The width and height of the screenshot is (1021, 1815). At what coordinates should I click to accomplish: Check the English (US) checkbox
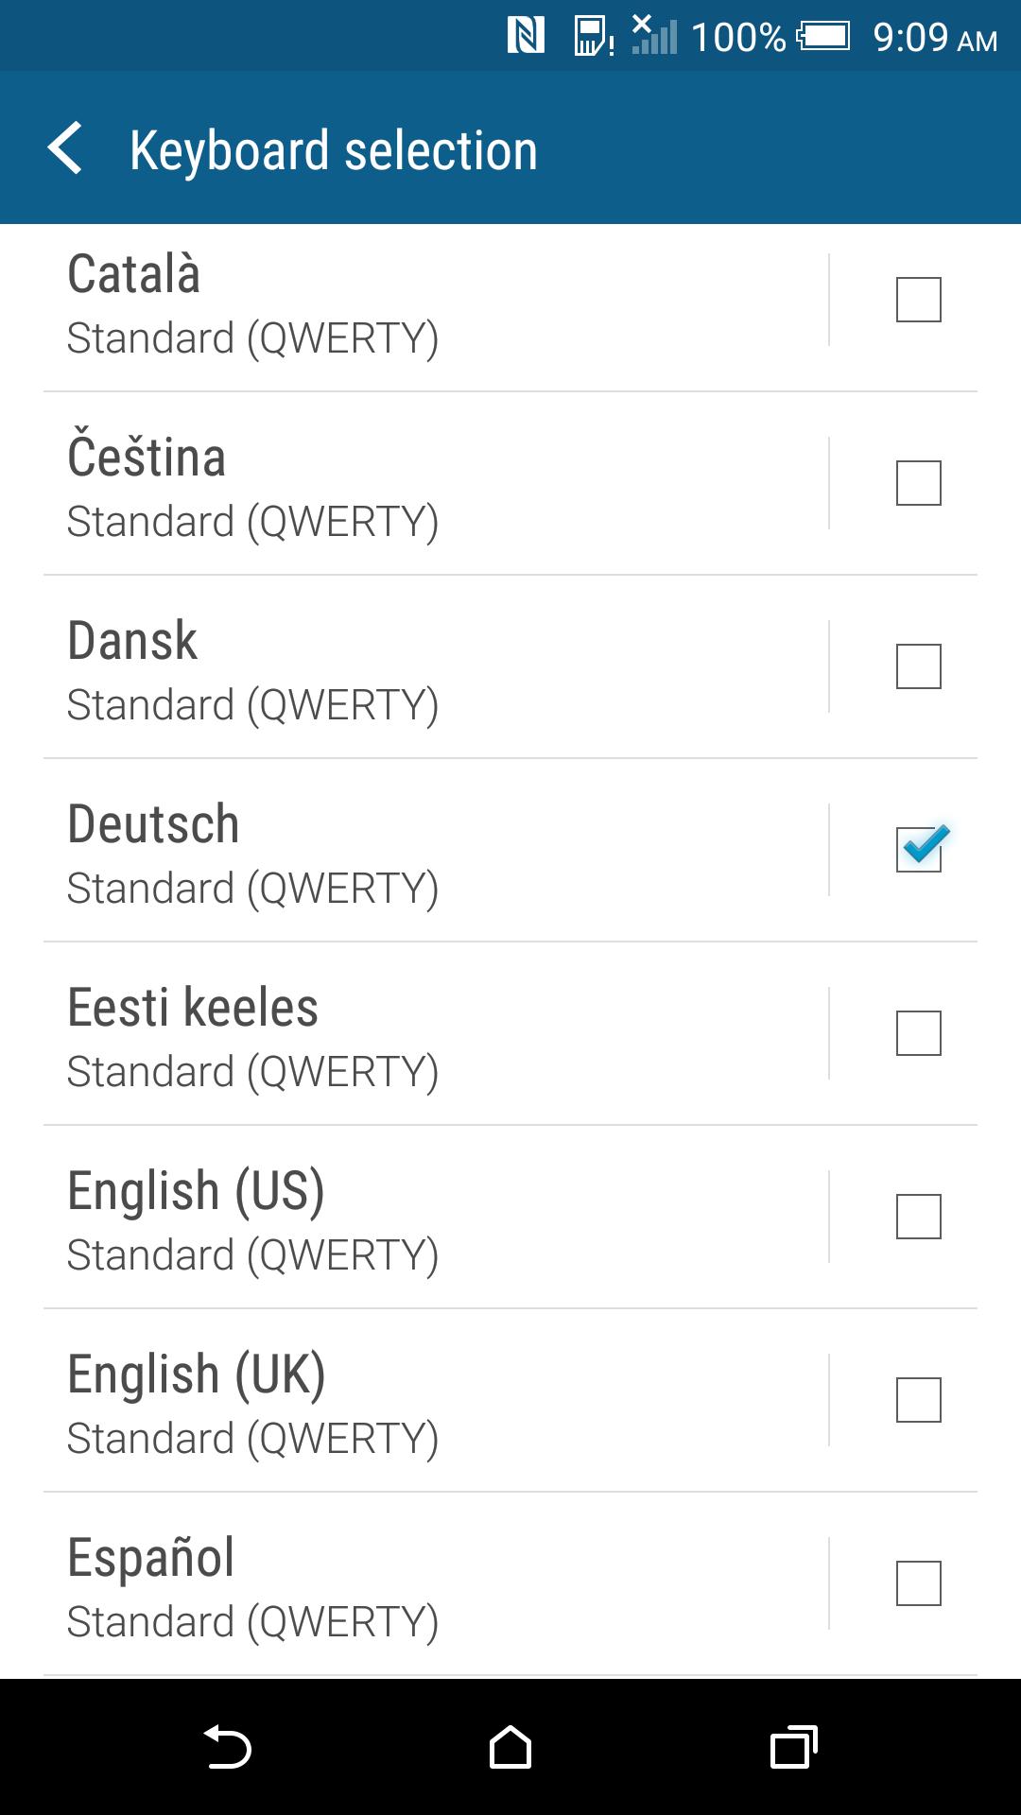point(918,1217)
